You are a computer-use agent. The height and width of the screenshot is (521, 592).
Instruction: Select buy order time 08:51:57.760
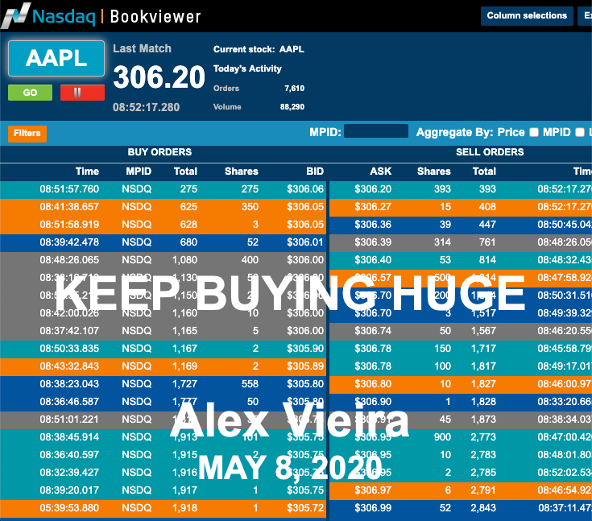tap(69, 189)
